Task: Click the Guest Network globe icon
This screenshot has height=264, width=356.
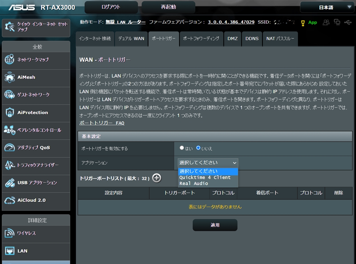Action: 9,94
